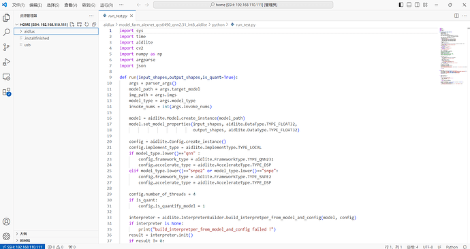Open the Accounts menu icon
This screenshot has width=470, height=249.
pos(6,222)
